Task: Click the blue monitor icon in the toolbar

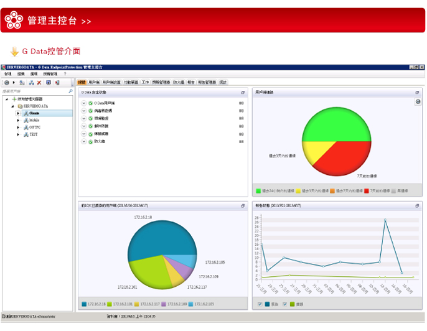Action: click(49, 83)
